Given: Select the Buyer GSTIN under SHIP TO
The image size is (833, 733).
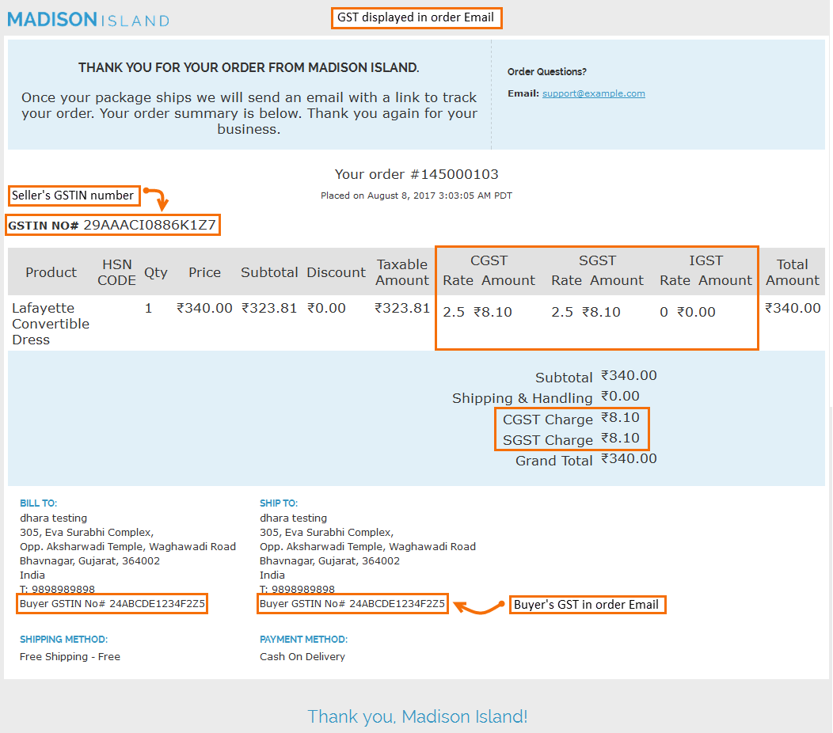Looking at the screenshot, I should pos(352,603).
